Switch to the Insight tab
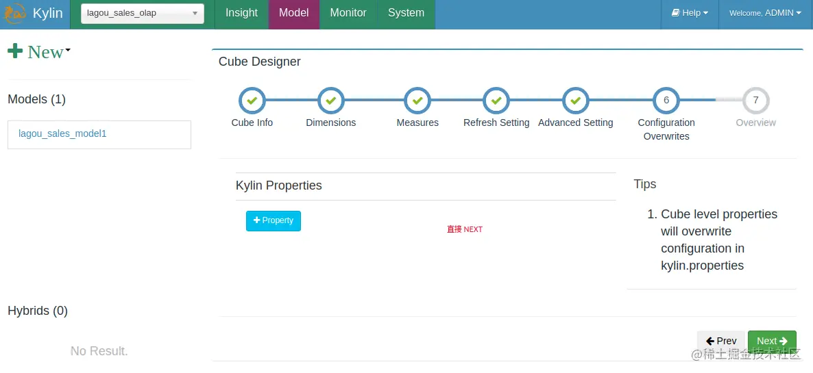The width and height of the screenshot is (813, 373). pyautogui.click(x=241, y=14)
